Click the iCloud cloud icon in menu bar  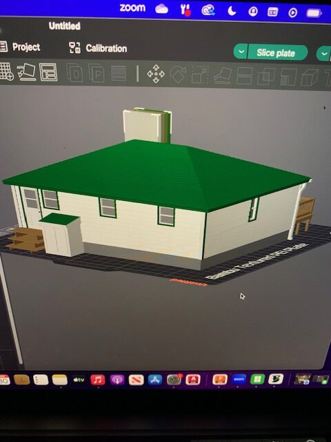click(162, 9)
